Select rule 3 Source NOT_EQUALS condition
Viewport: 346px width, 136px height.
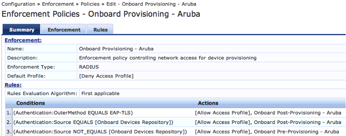176,132
